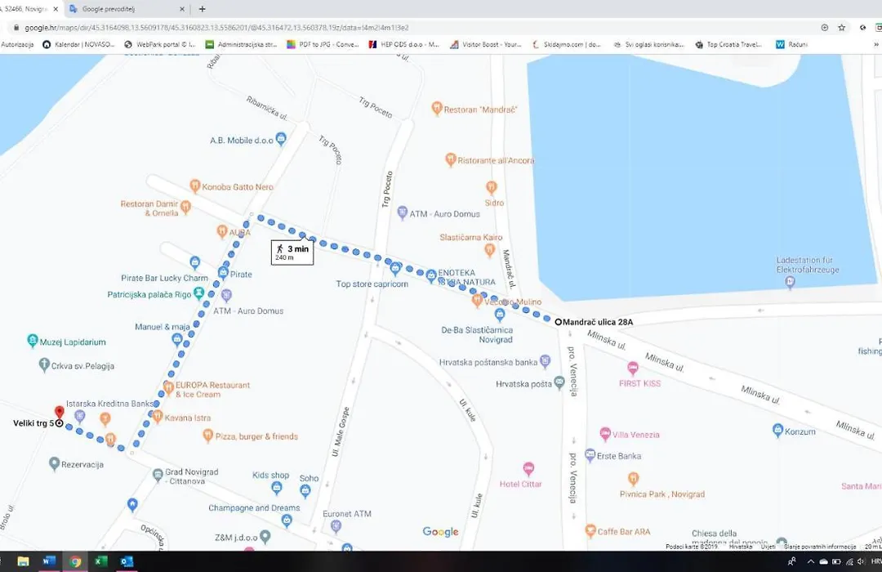Select the Pivnica Park, Novigrad pin
The image size is (882, 572).
tap(633, 479)
